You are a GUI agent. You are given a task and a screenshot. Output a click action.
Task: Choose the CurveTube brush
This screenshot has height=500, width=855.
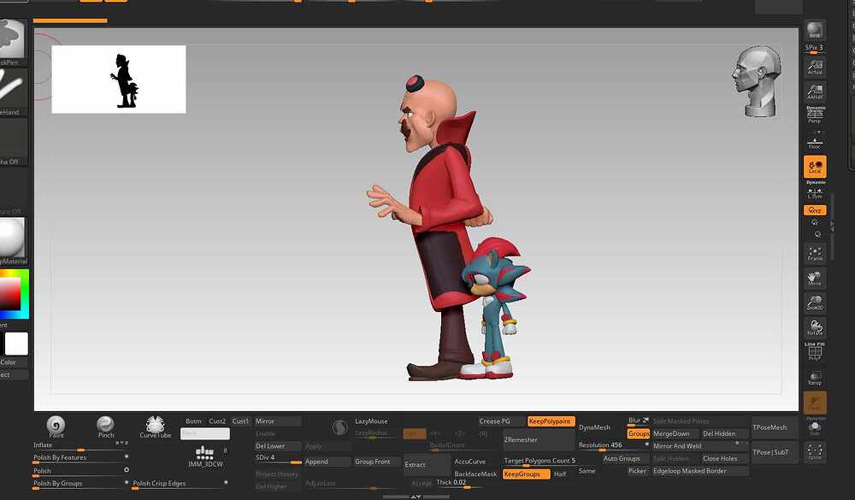[155, 427]
